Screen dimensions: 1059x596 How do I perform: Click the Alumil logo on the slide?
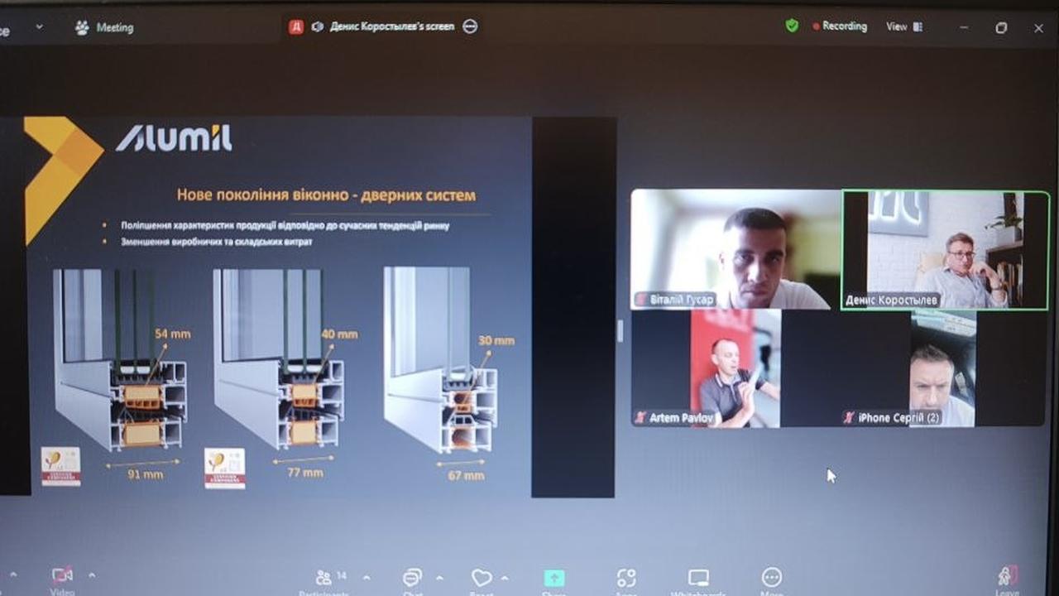click(x=174, y=137)
